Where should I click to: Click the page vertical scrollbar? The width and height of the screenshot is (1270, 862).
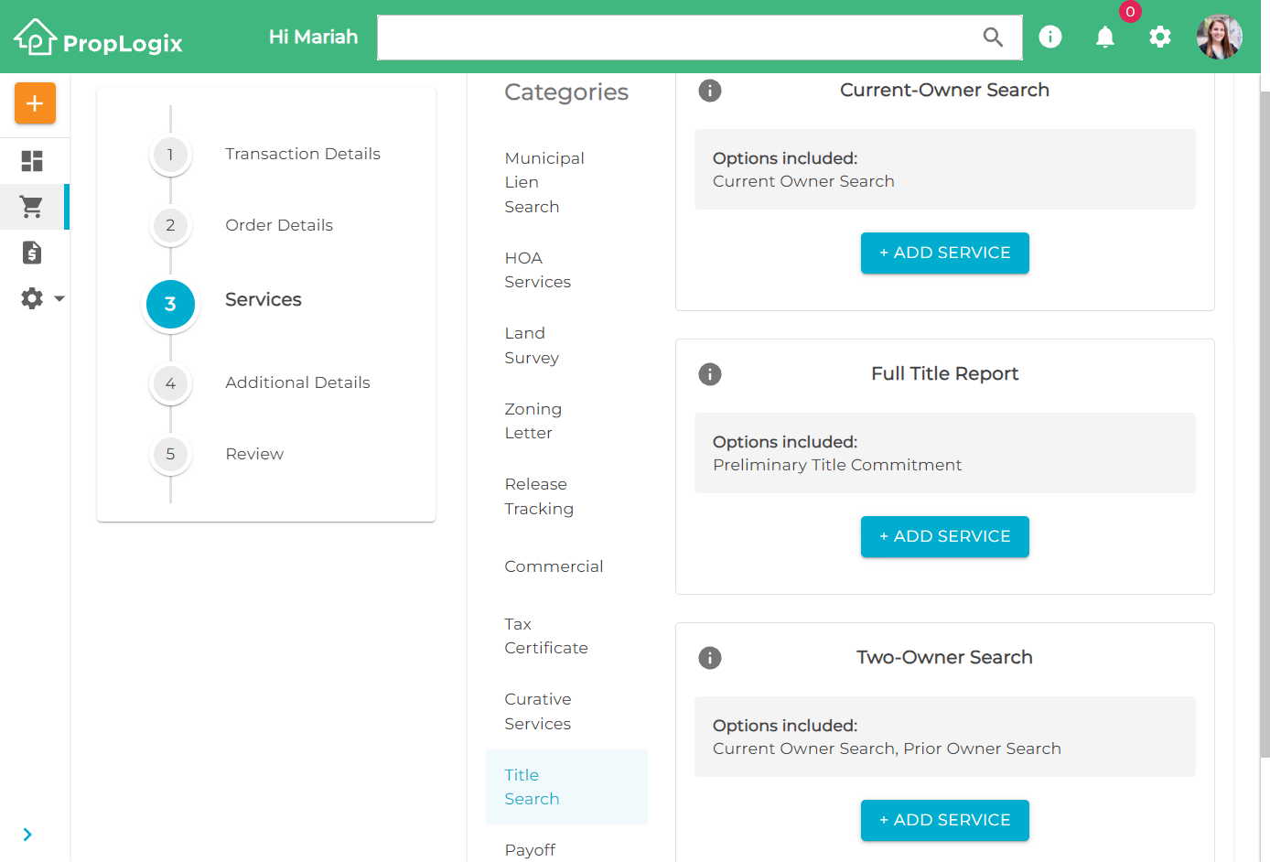1265,425
